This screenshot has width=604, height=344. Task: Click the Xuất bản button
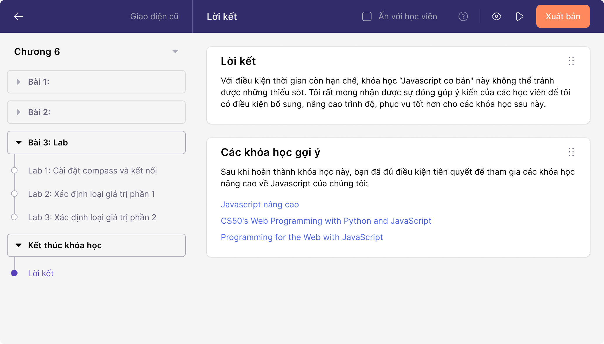click(563, 16)
